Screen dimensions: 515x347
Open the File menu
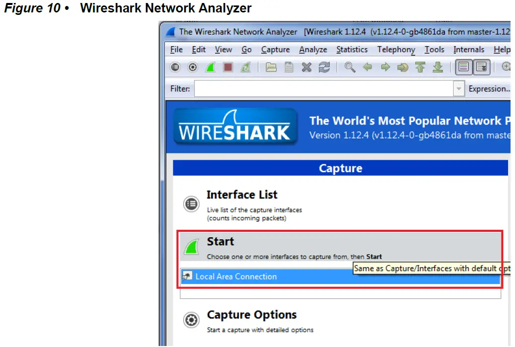pos(176,50)
